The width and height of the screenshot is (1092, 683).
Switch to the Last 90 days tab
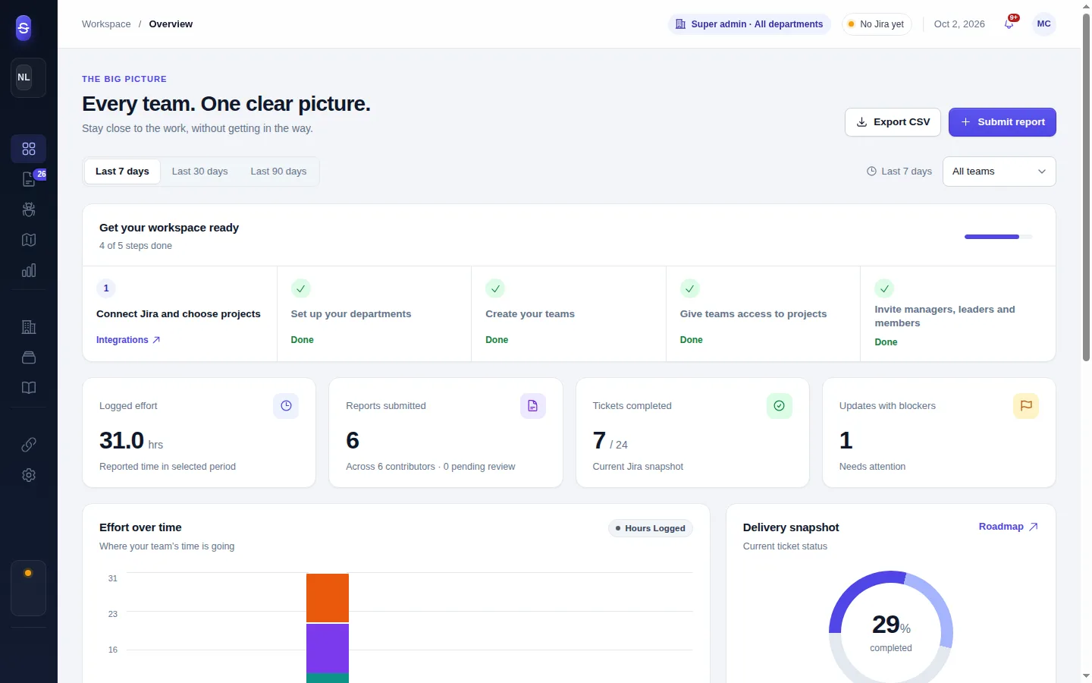278,172
